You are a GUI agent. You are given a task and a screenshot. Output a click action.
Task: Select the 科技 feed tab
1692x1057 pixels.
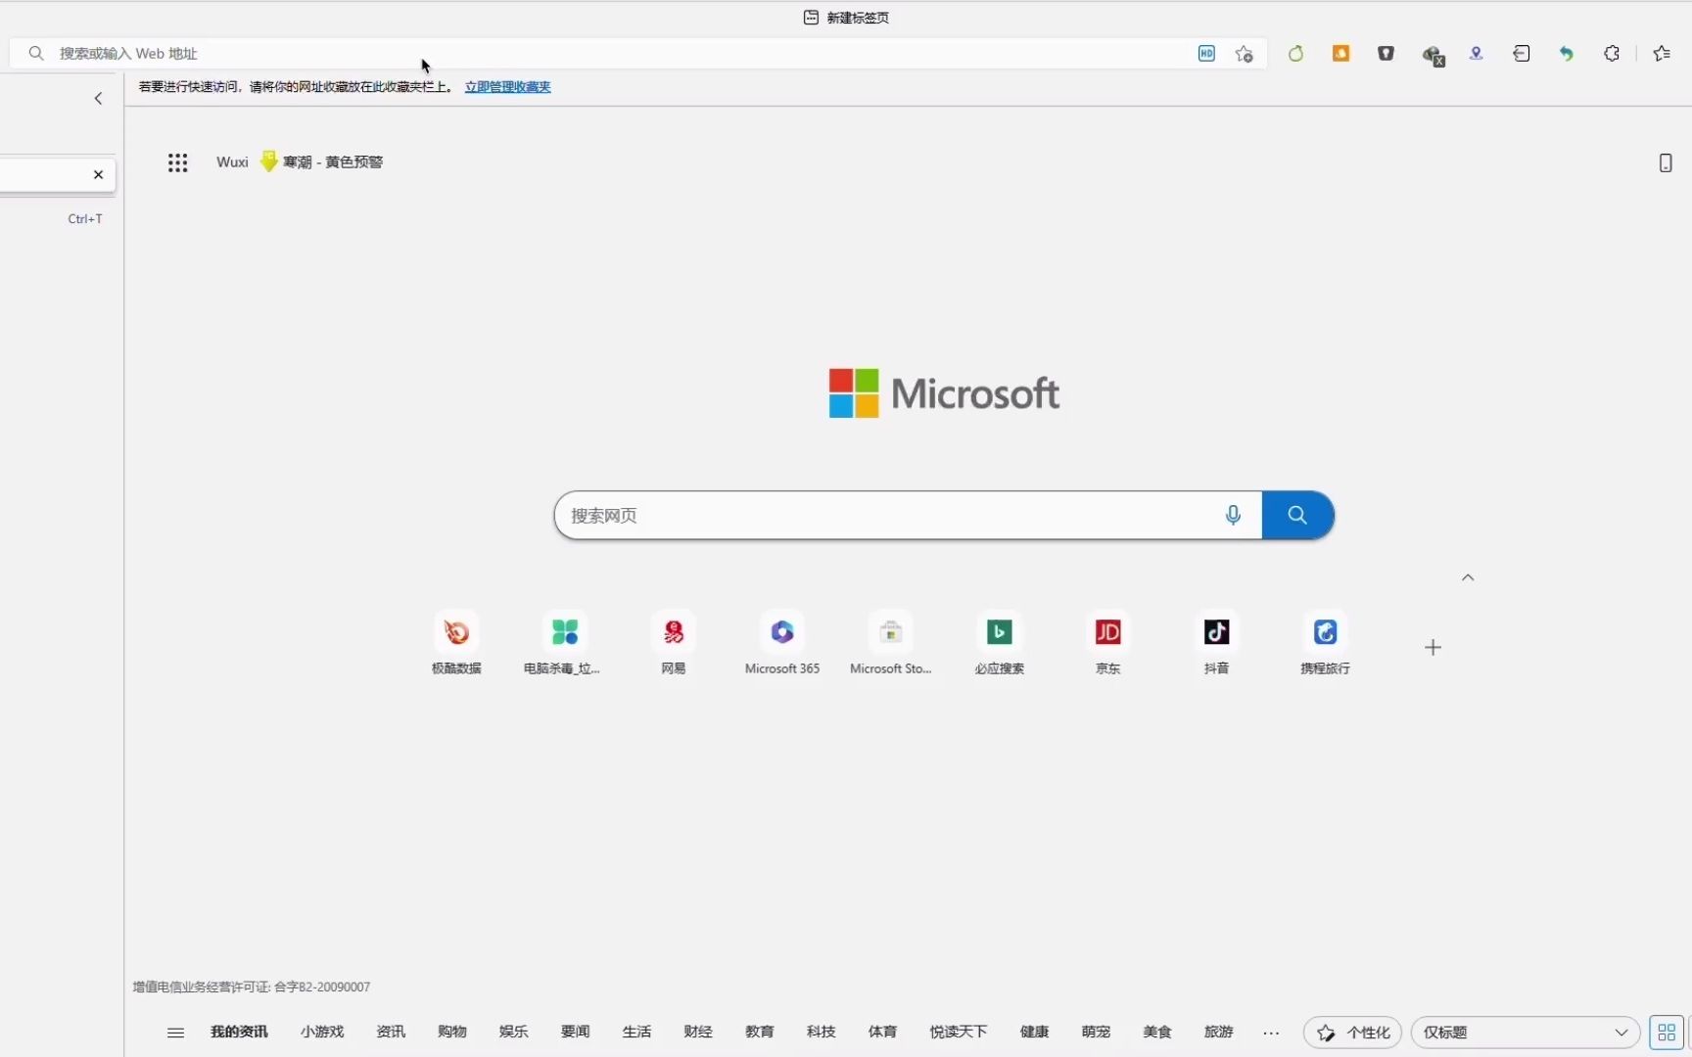822,1032
